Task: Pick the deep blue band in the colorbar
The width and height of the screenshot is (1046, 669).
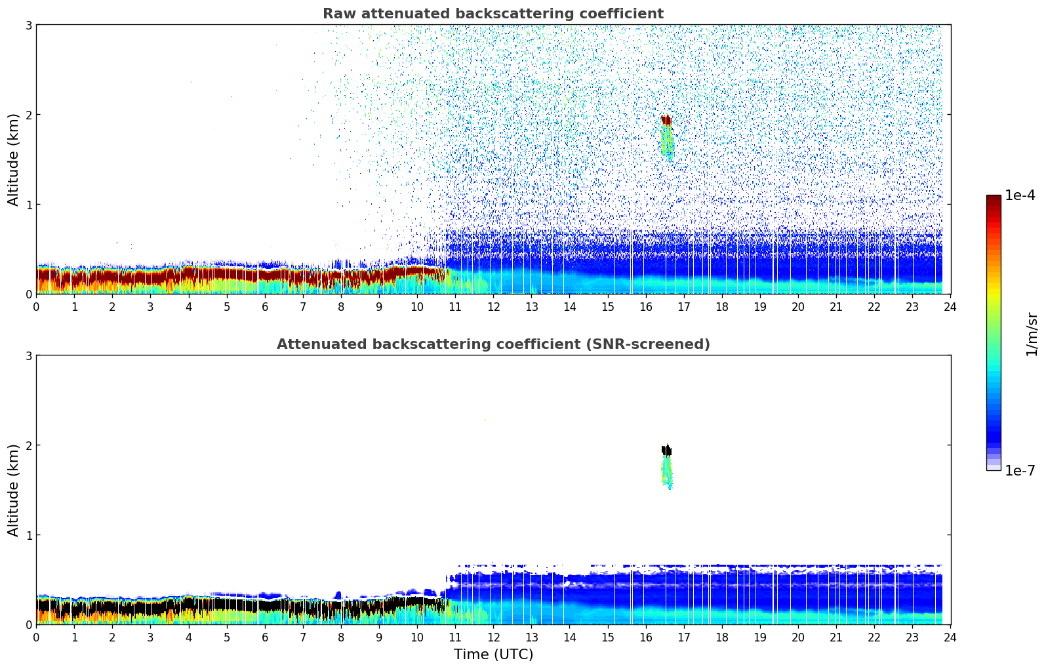Action: tap(994, 433)
